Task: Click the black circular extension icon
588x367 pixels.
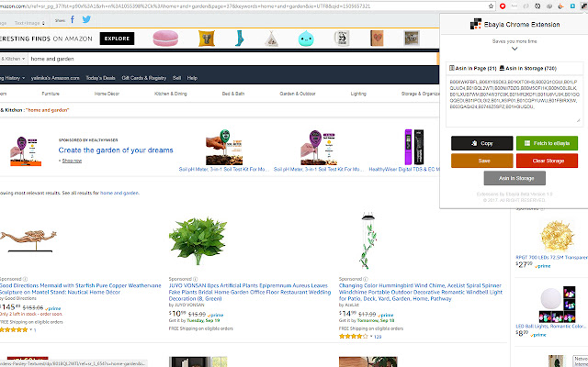Action: pyautogui.click(x=537, y=6)
